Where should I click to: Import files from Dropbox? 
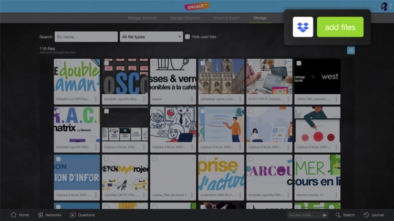click(x=303, y=27)
